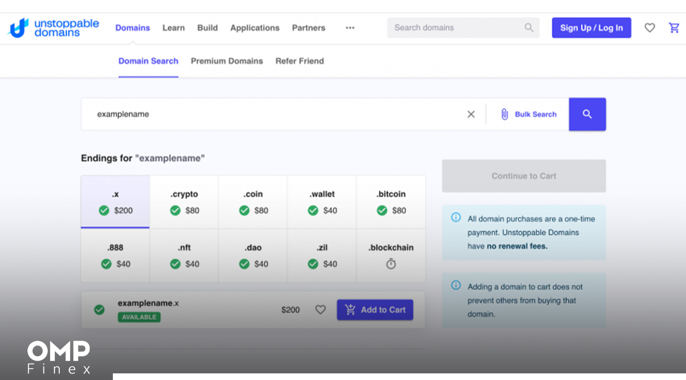Image resolution: width=686 pixels, height=380 pixels.
Task: Open Bulk Search link
Action: click(x=536, y=114)
